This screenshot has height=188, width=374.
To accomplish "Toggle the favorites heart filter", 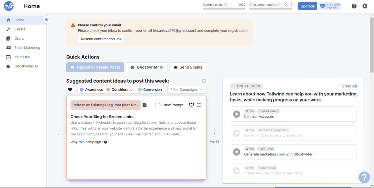I will pos(70,89).
